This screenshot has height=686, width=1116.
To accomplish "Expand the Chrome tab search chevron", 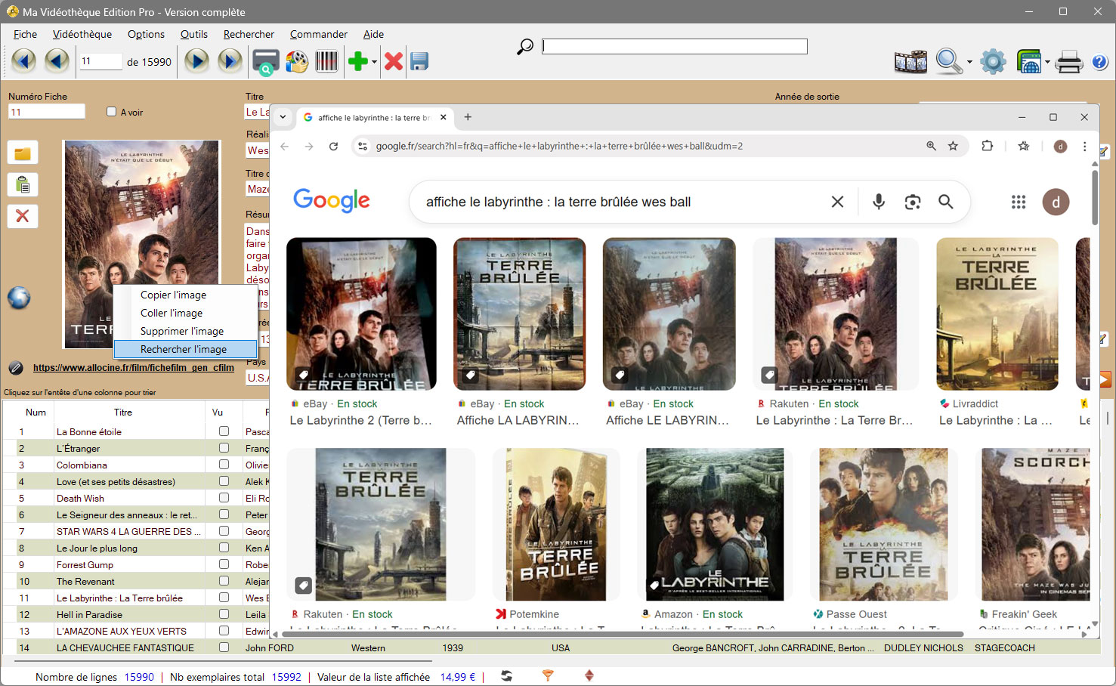I will coord(283,117).
